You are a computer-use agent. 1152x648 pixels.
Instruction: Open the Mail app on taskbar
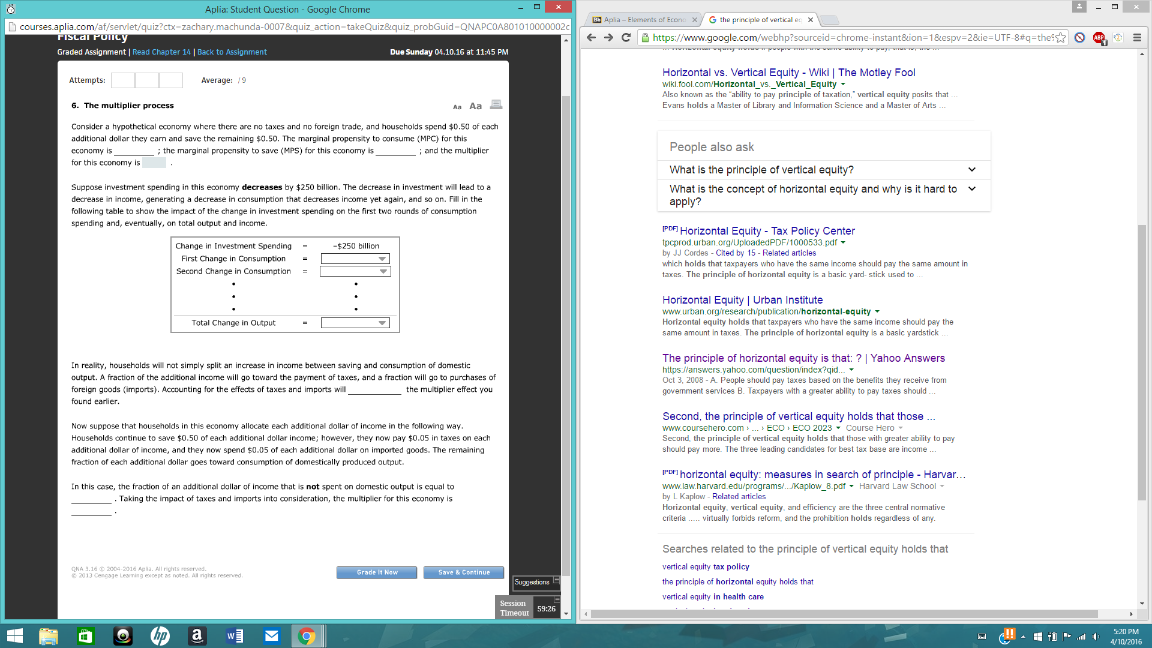[271, 636]
